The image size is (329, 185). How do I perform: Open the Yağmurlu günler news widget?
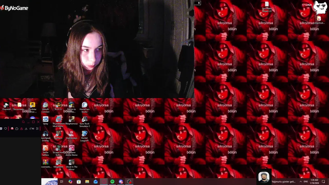click(284, 182)
